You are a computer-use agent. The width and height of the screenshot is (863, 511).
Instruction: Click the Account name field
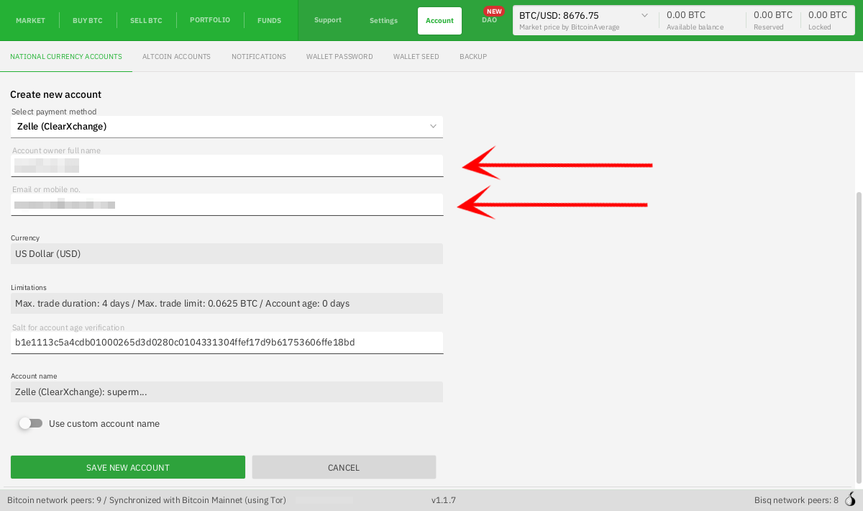pos(227,392)
